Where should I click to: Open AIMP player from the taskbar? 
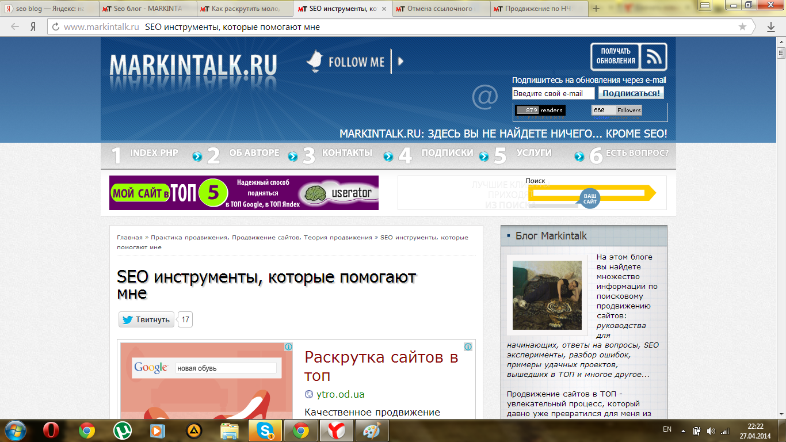tap(194, 430)
